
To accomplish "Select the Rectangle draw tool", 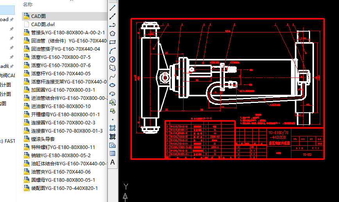I will click(112, 42).
